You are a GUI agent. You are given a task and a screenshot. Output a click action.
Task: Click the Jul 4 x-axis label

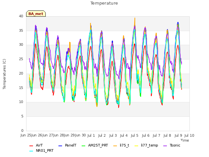124,135
